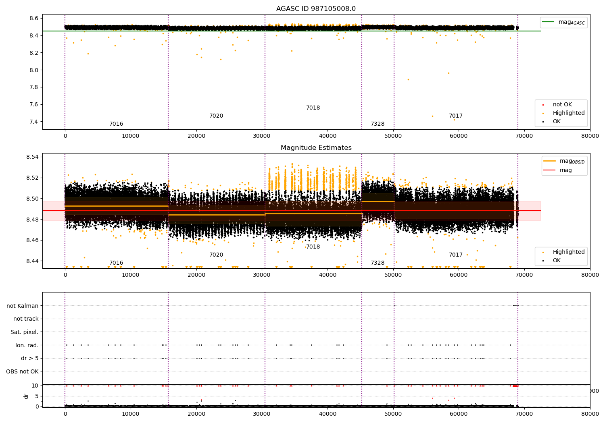Click y-axis tick 8.44 on middle plot
Viewport: 605px width, 423px height.
[33, 261]
